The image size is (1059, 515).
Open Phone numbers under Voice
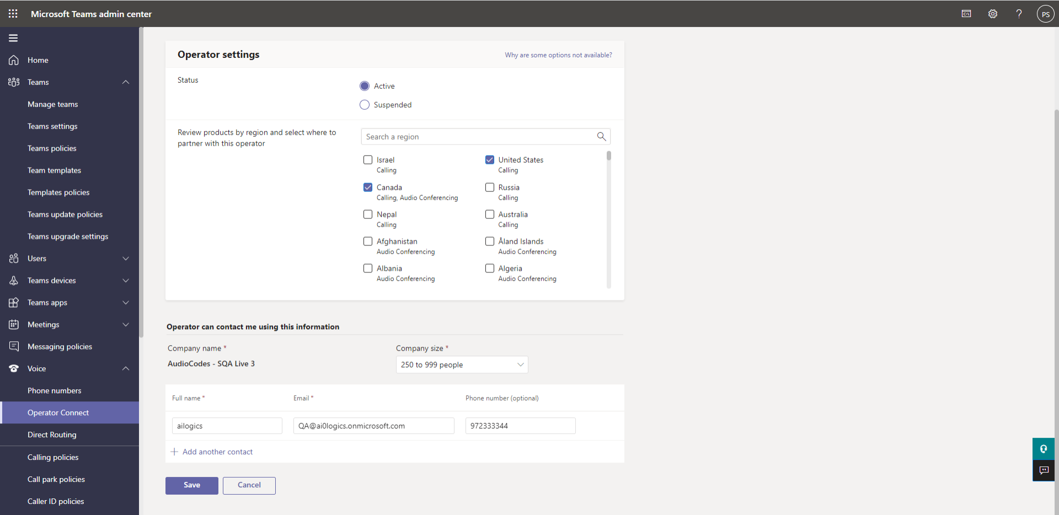(54, 390)
